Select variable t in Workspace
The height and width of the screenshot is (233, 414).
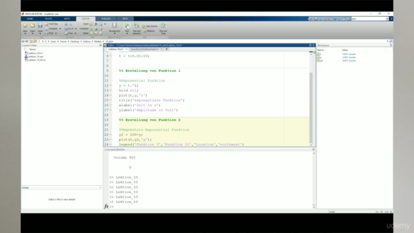tap(321, 54)
